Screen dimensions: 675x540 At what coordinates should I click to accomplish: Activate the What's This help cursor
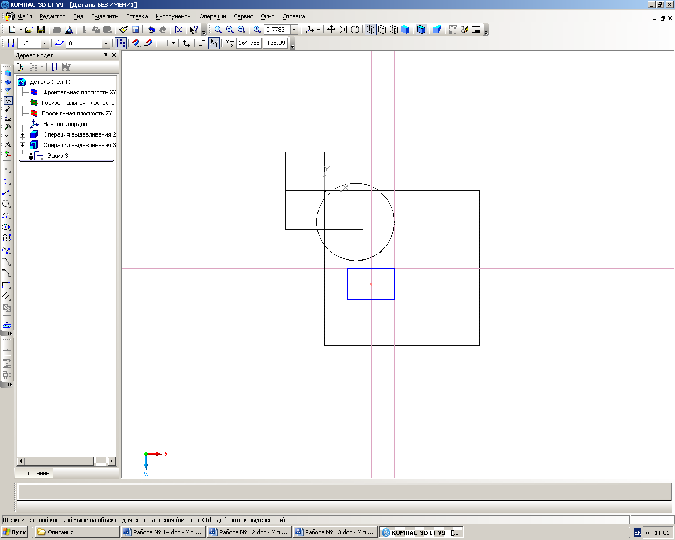pyautogui.click(x=194, y=30)
